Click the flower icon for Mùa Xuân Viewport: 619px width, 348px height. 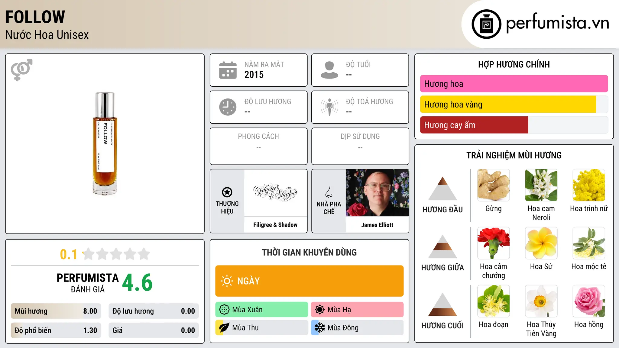click(x=224, y=310)
